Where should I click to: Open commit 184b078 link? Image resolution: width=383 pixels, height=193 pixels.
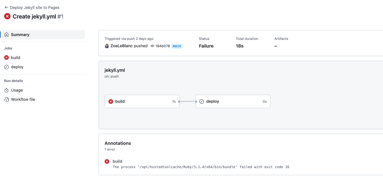[x=163, y=46]
